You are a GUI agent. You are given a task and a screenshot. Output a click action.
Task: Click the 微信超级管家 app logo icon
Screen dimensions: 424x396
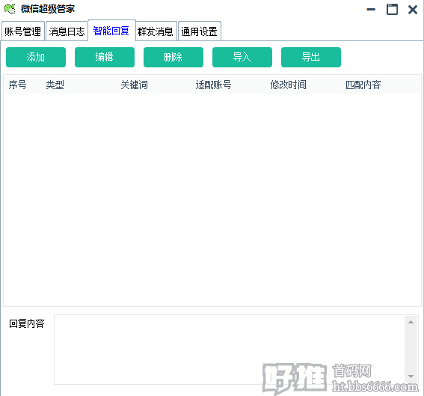click(x=10, y=9)
